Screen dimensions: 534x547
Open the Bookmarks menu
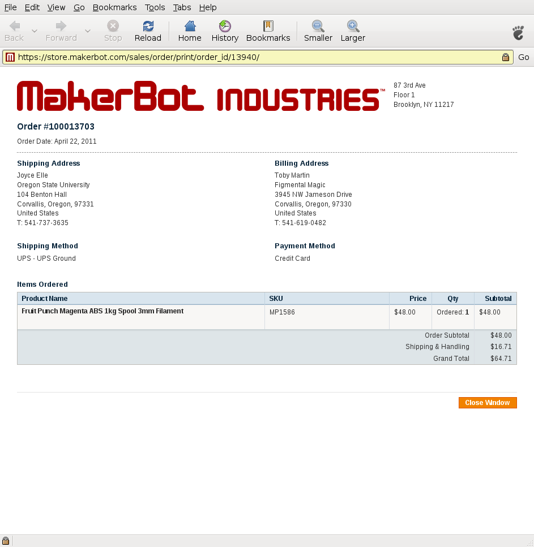[x=114, y=7]
